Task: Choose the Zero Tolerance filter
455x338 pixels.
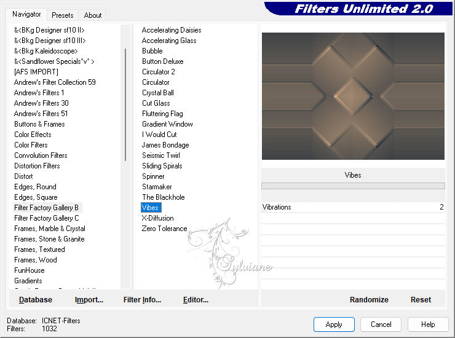Action: [x=164, y=229]
